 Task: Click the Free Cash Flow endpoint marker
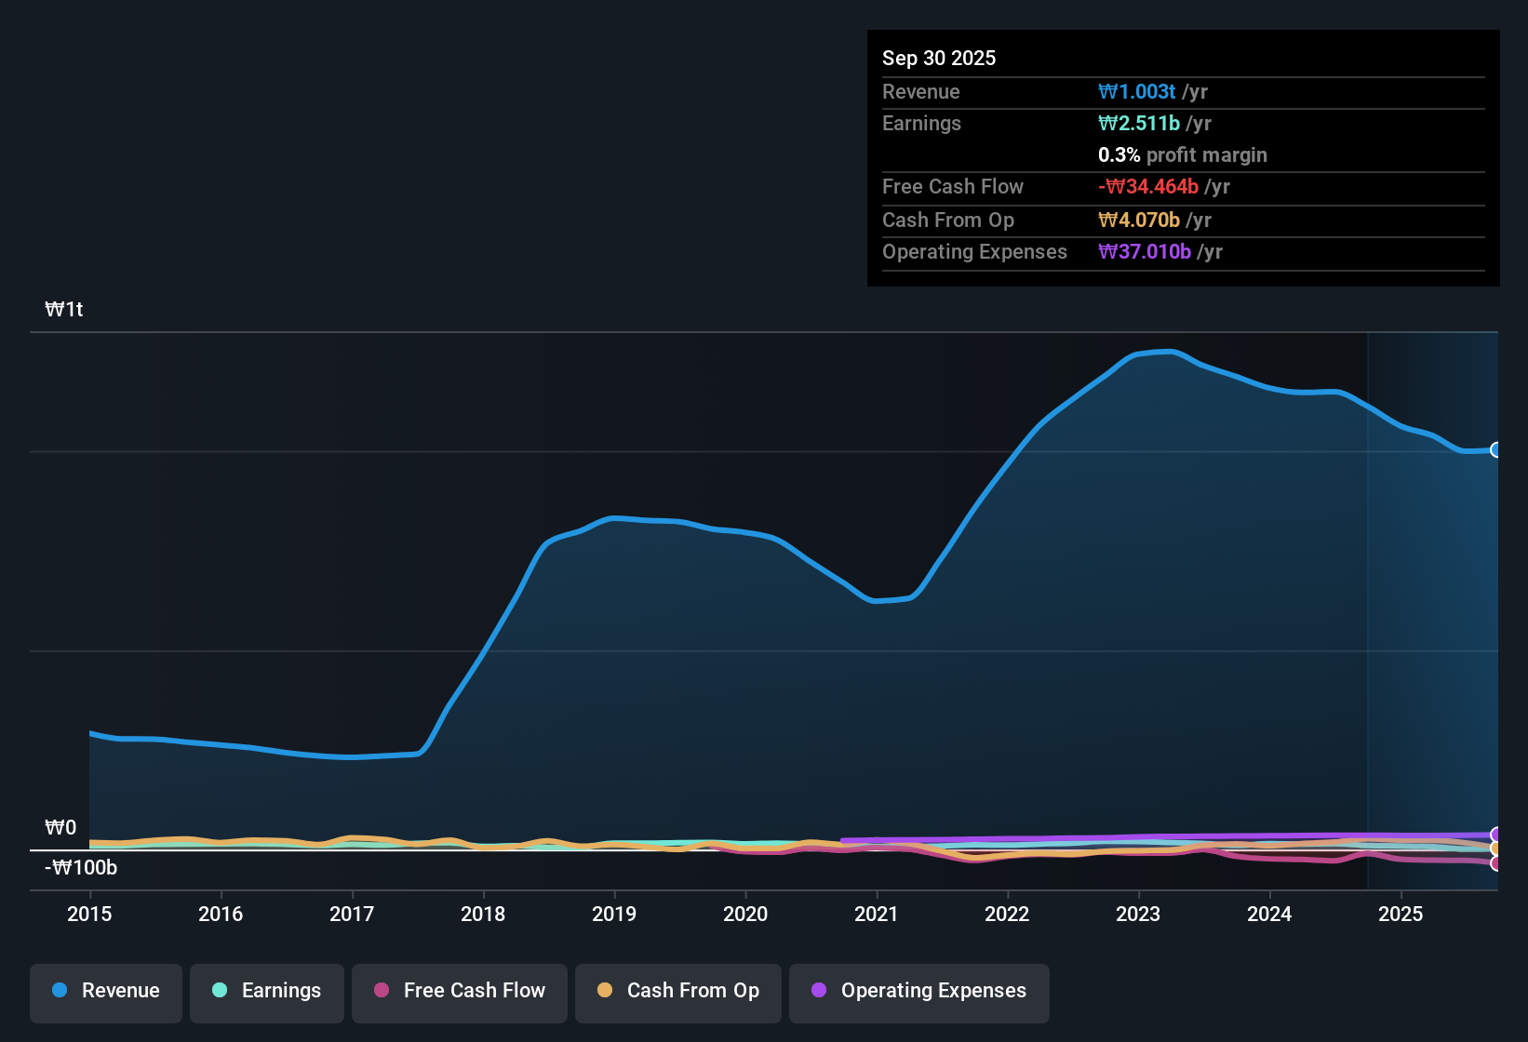1495,863
